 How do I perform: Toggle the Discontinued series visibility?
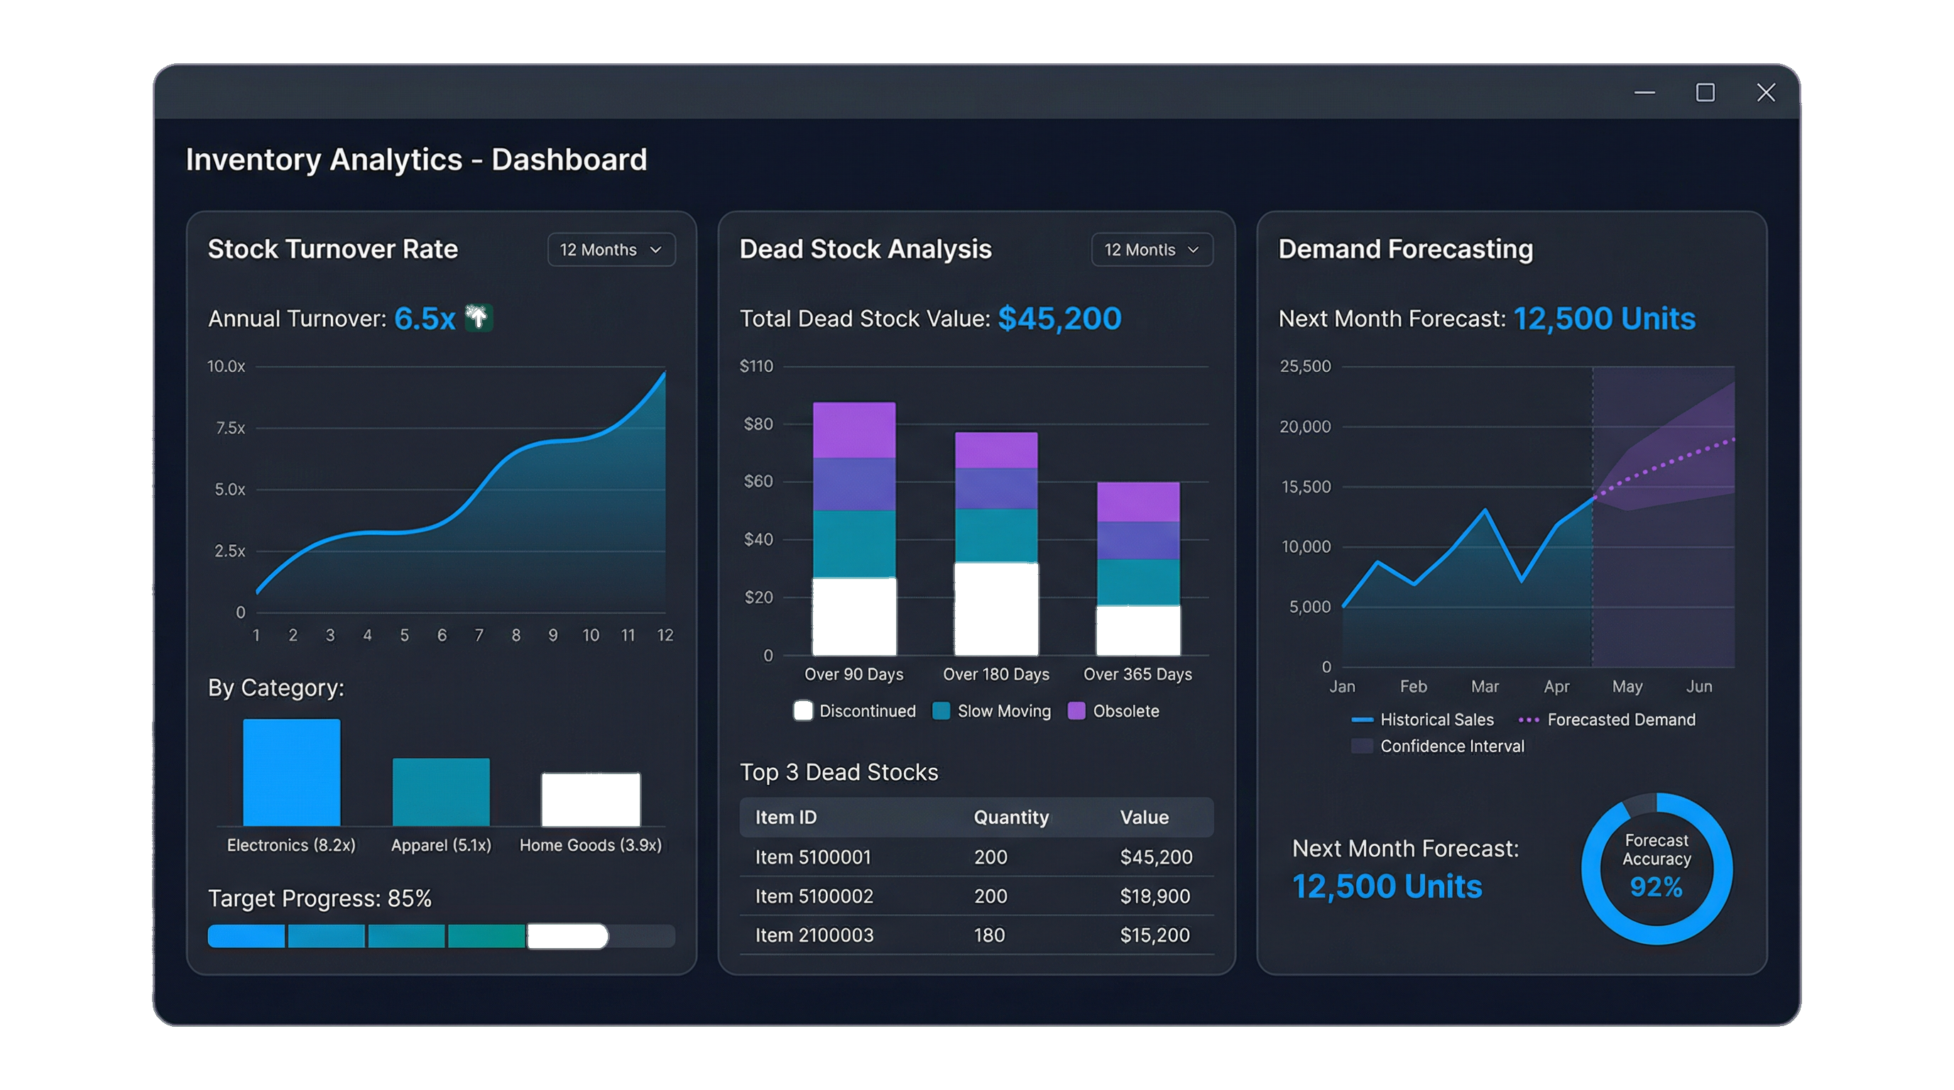[856, 711]
